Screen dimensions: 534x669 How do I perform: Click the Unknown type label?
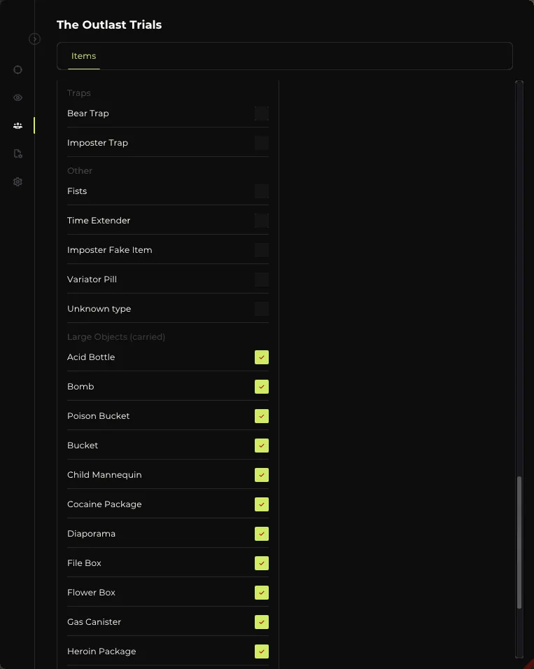(99, 309)
